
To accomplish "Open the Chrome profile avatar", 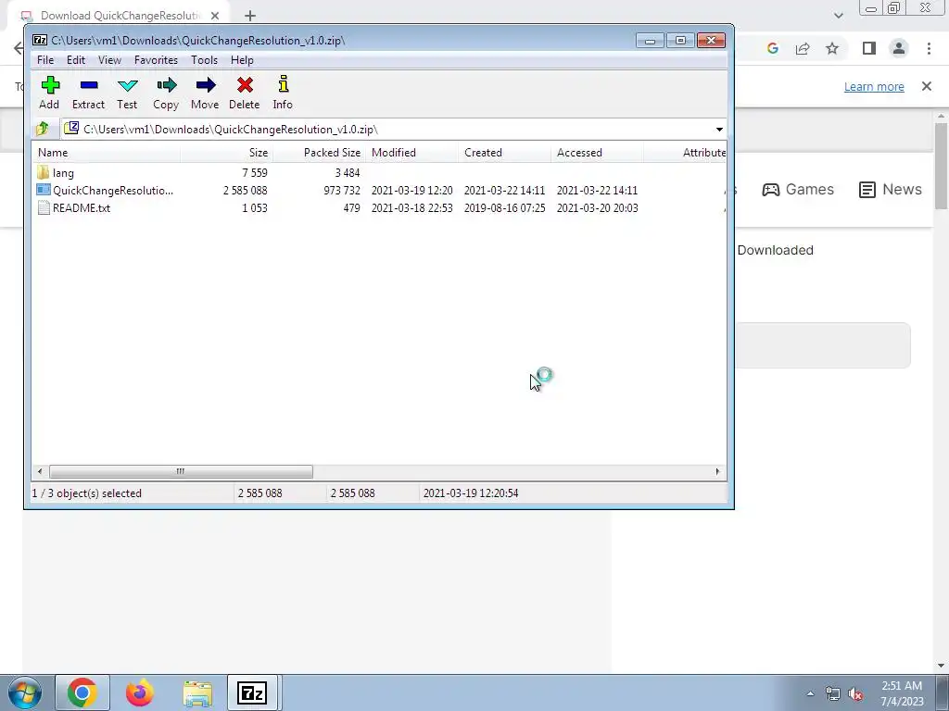I will (x=899, y=48).
